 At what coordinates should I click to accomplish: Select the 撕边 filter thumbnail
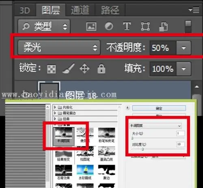[106, 173]
